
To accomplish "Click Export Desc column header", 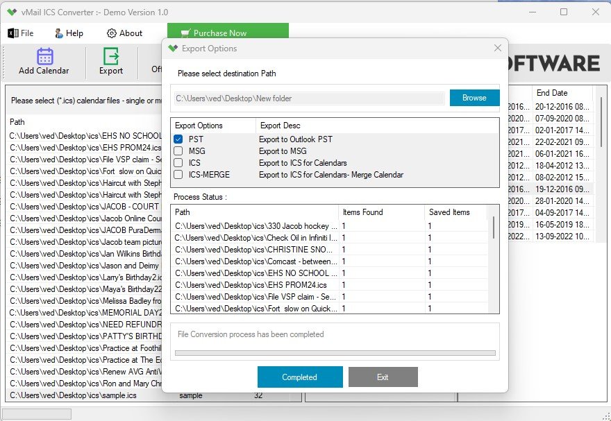I will tap(281, 126).
